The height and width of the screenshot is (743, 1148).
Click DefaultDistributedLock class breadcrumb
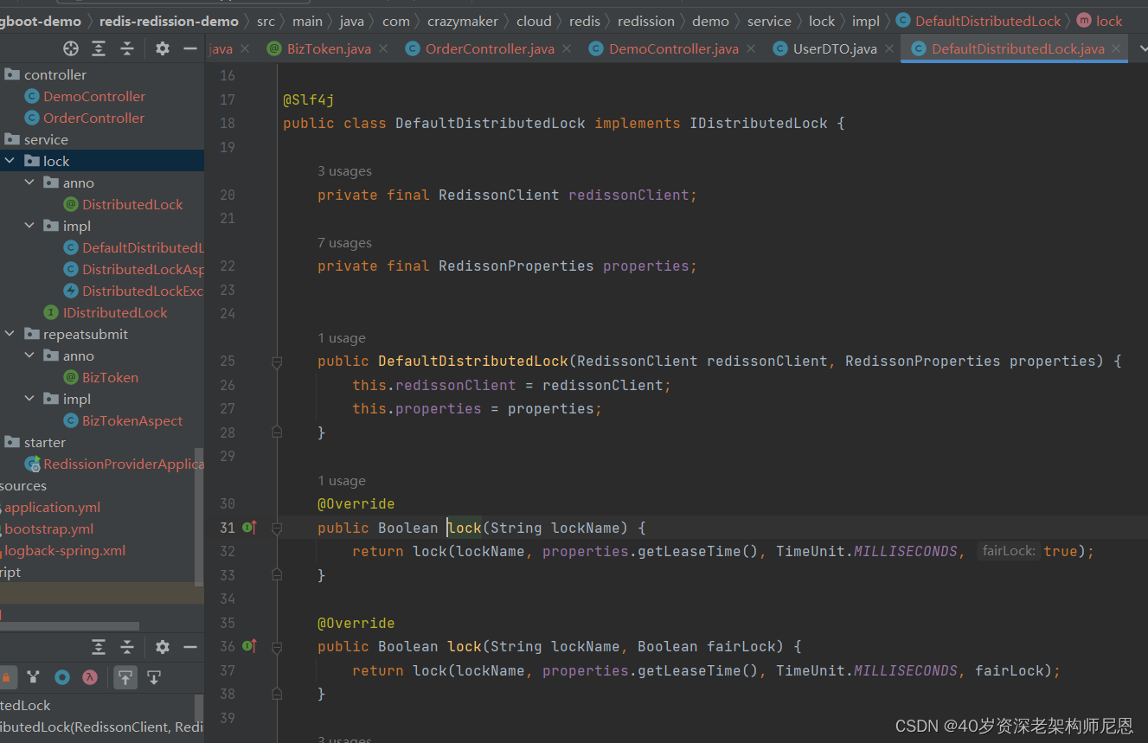coord(988,21)
